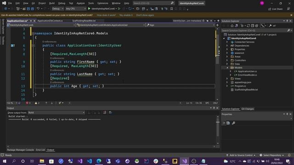This screenshot has width=294, height=165.
Task: Click the Properties Pages wrench icon in Properties panel
Action: click(x=233, y=123)
